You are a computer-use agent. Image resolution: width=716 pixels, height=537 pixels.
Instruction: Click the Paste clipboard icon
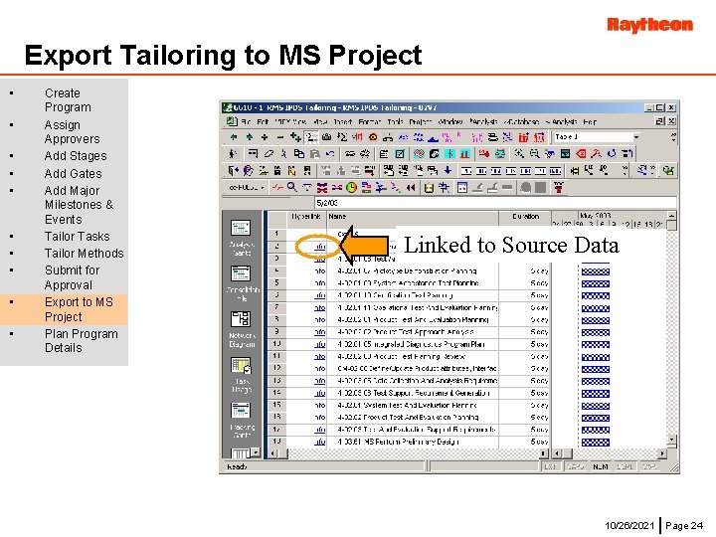click(x=314, y=154)
